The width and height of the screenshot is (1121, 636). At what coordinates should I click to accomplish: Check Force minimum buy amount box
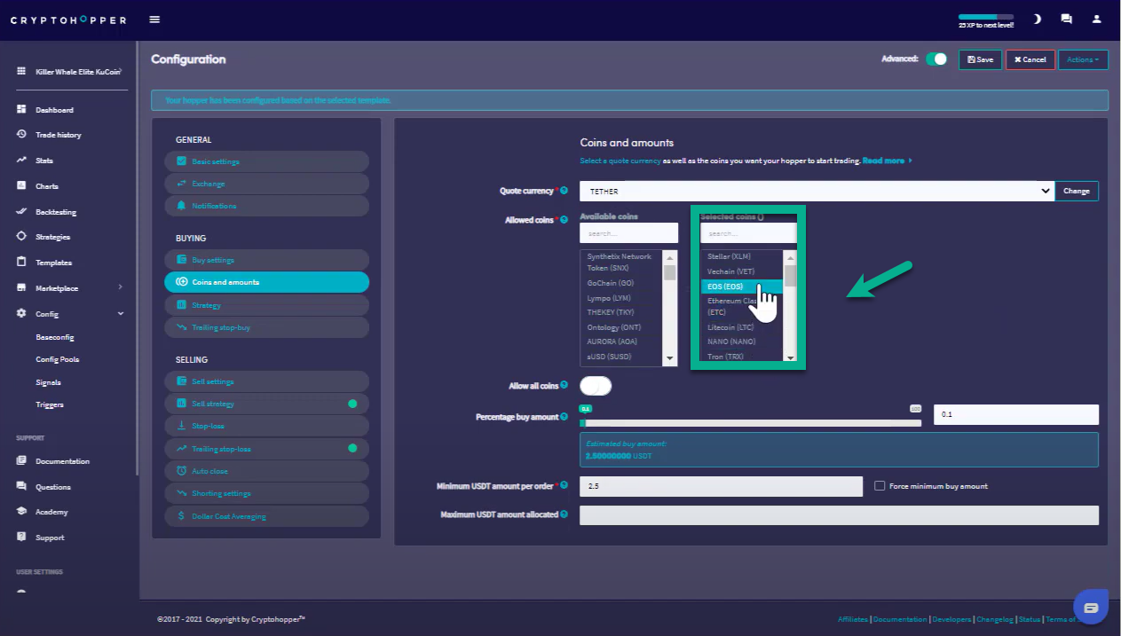[x=880, y=486]
